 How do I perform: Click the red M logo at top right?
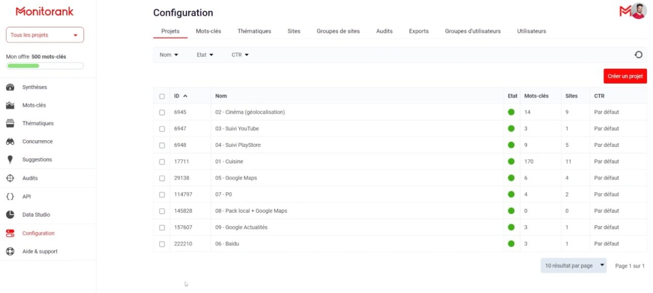pos(625,11)
